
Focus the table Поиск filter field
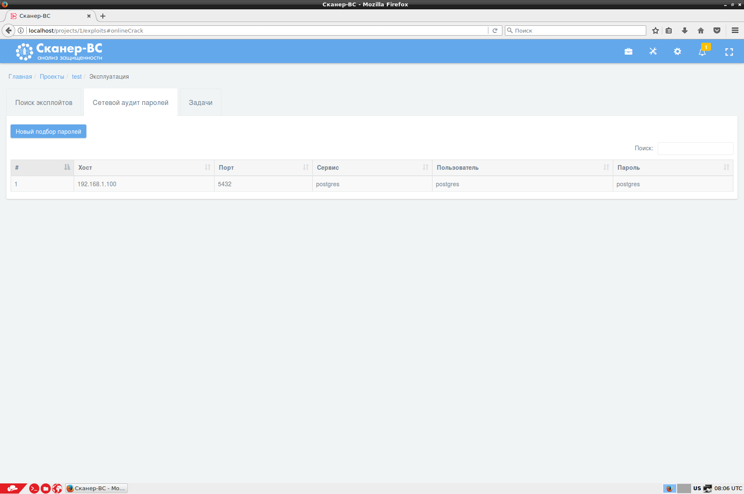(x=695, y=148)
